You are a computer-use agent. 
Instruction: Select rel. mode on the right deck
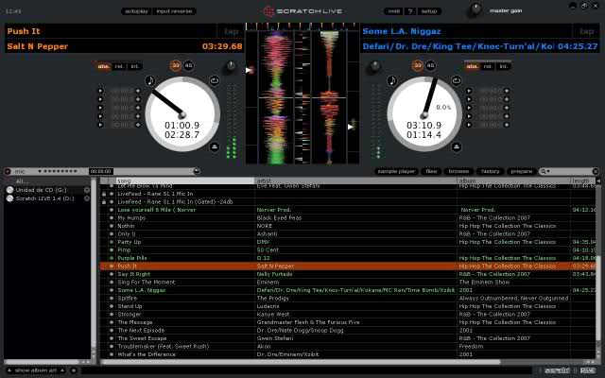pyautogui.click(x=488, y=66)
